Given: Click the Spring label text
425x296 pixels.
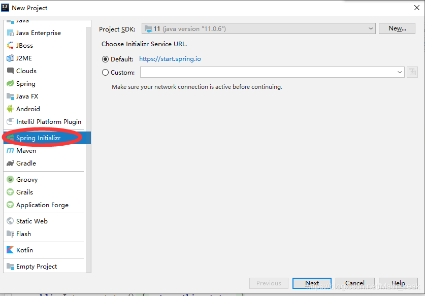Looking at the screenshot, I should 26,84.
